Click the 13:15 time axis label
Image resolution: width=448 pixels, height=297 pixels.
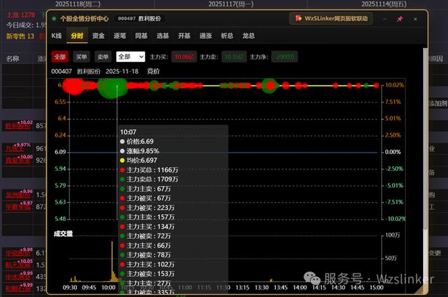pos(242,288)
